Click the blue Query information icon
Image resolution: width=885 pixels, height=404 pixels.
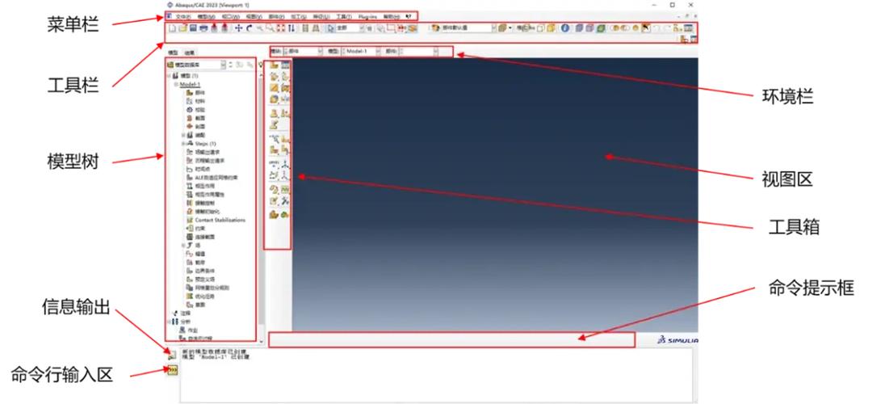565,28
